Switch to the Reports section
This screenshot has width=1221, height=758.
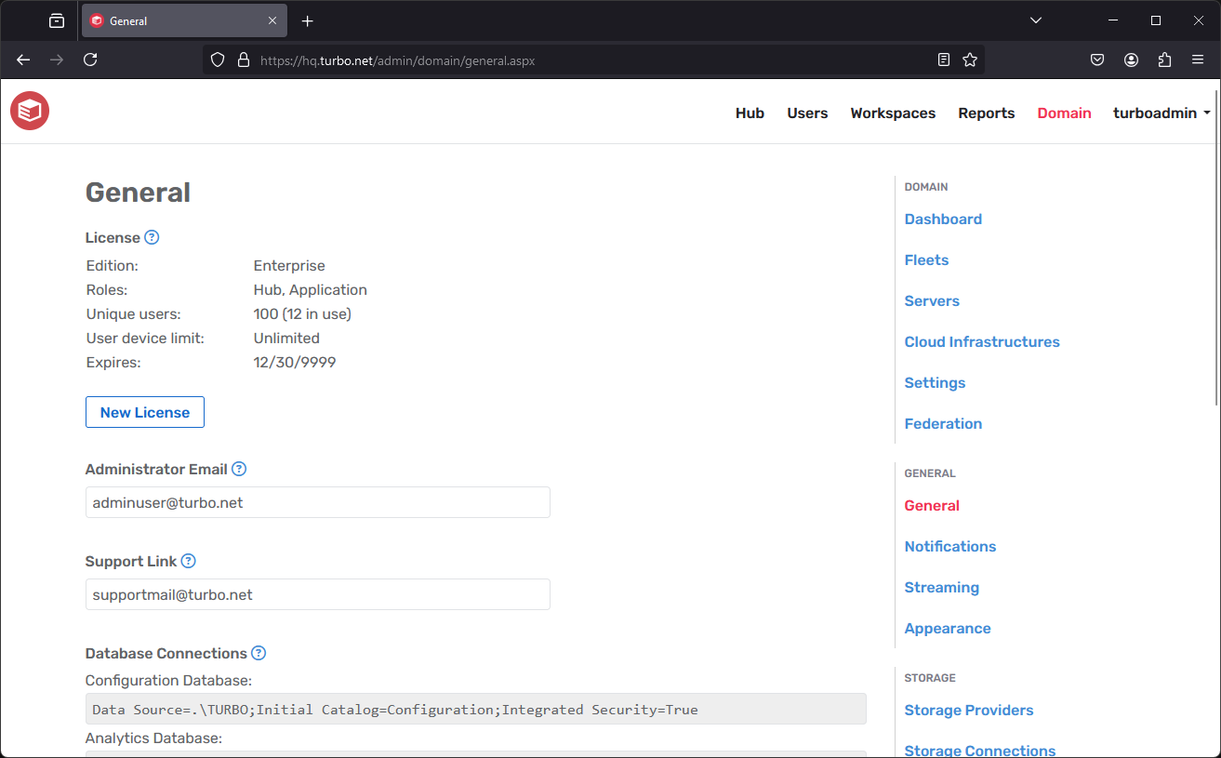click(986, 113)
